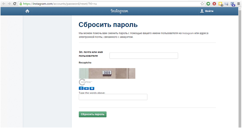The width and height of the screenshot is (242, 128).
Task: Open the Chrome hamburger menu
Action: click(x=238, y=4)
